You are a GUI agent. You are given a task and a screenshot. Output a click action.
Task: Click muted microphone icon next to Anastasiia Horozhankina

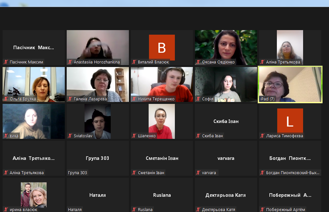click(x=70, y=62)
